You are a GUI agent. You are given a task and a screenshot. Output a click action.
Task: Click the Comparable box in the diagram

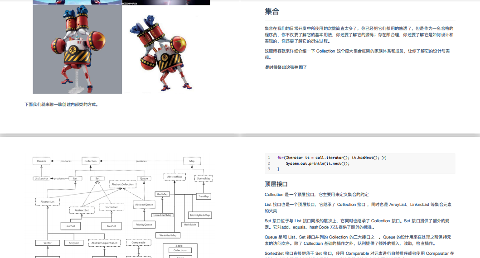pos(138,243)
